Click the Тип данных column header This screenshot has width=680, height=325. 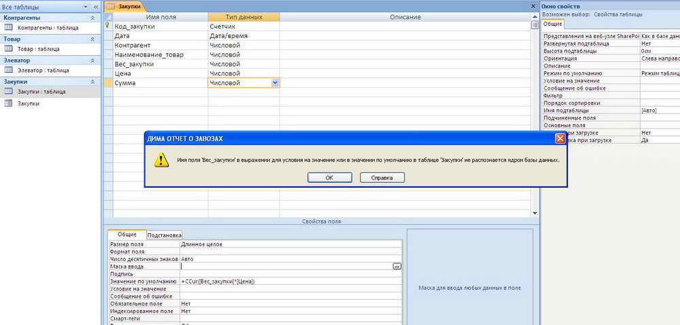click(x=243, y=17)
